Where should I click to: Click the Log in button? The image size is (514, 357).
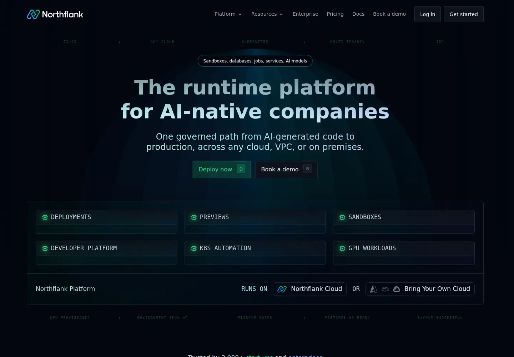[428, 14]
